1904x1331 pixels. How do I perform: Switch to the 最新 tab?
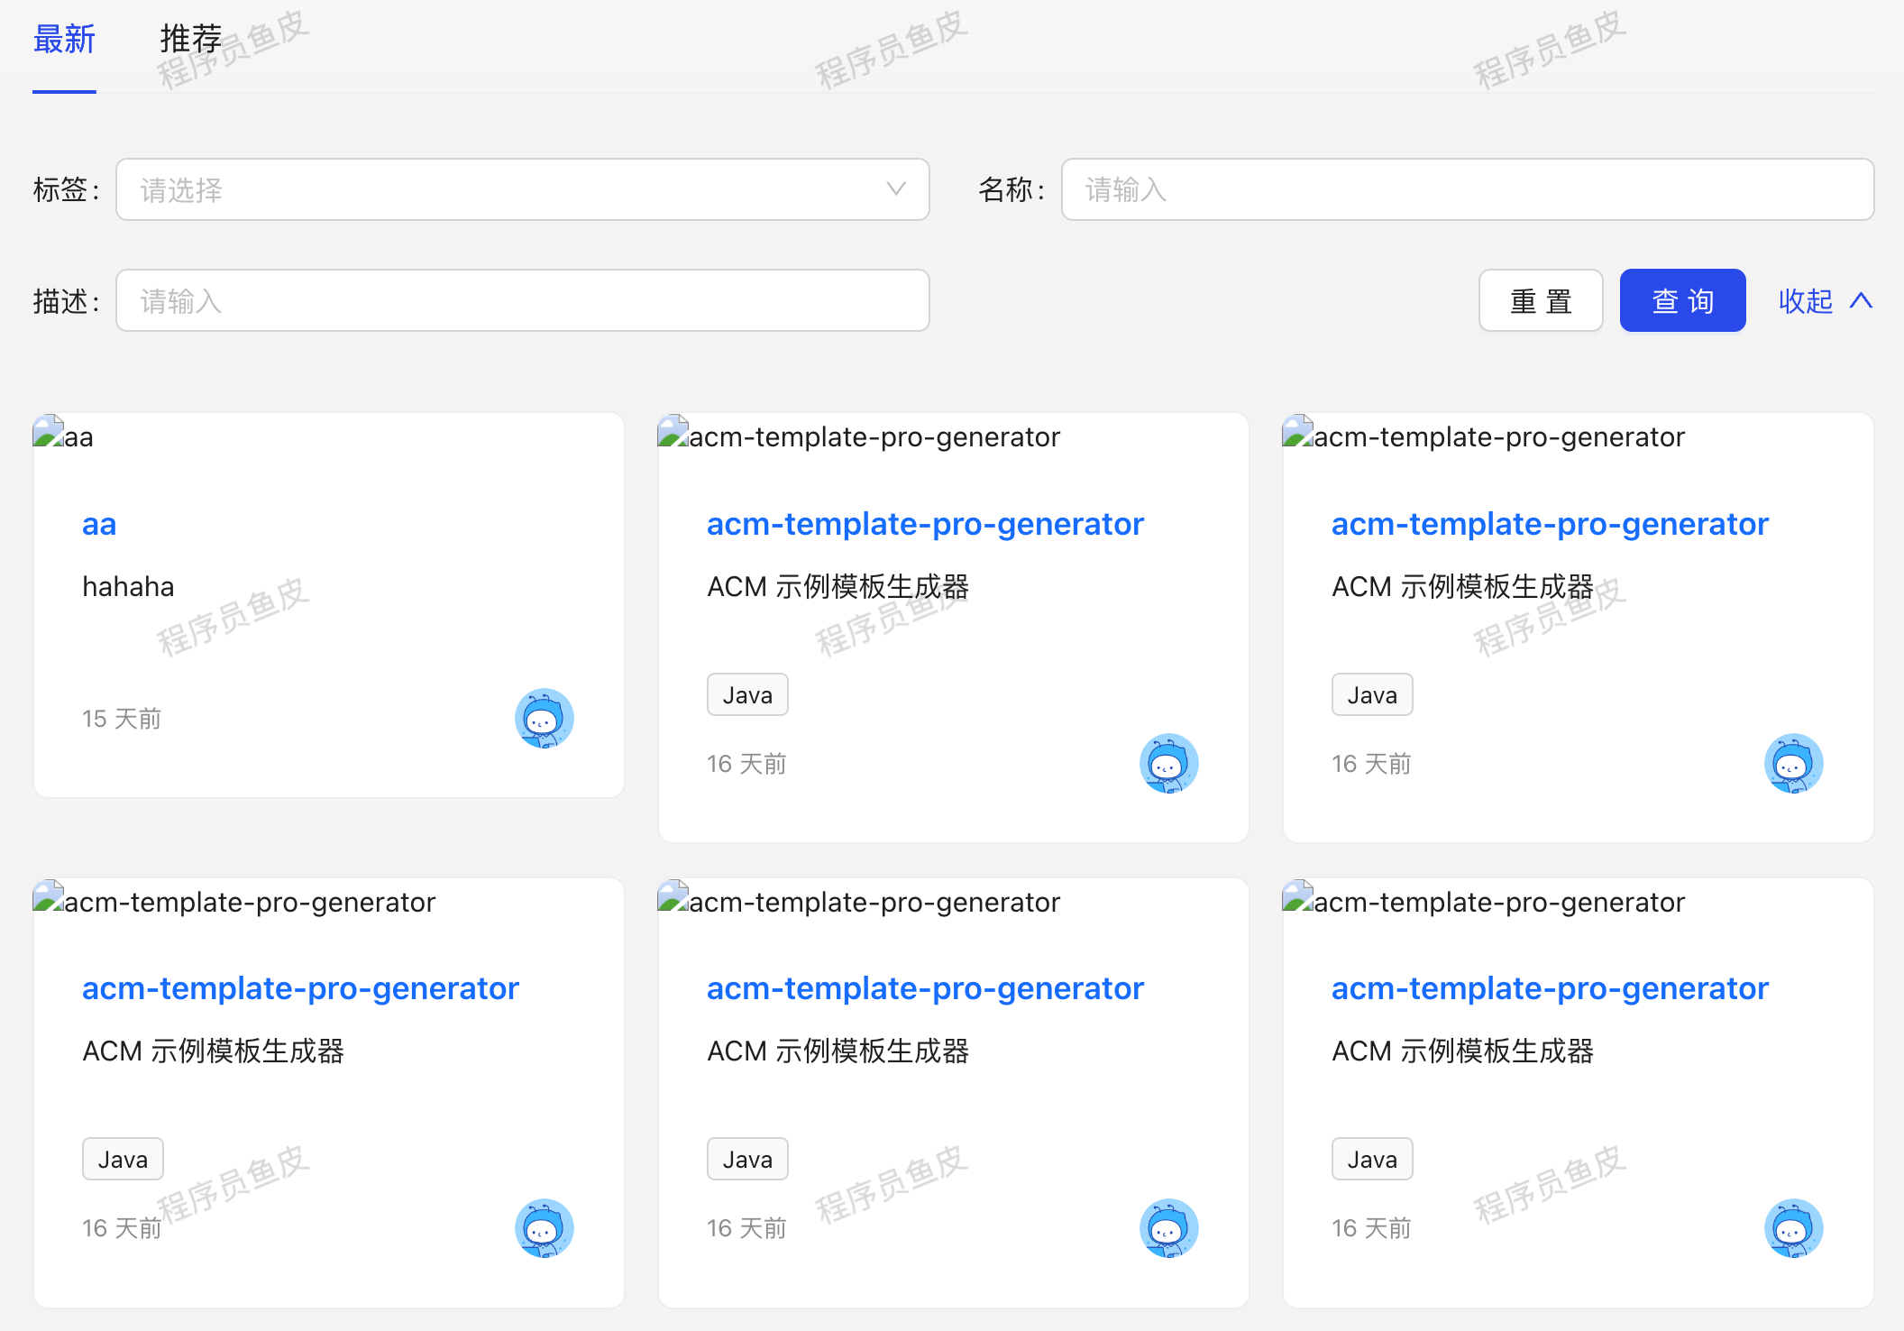[x=64, y=40]
